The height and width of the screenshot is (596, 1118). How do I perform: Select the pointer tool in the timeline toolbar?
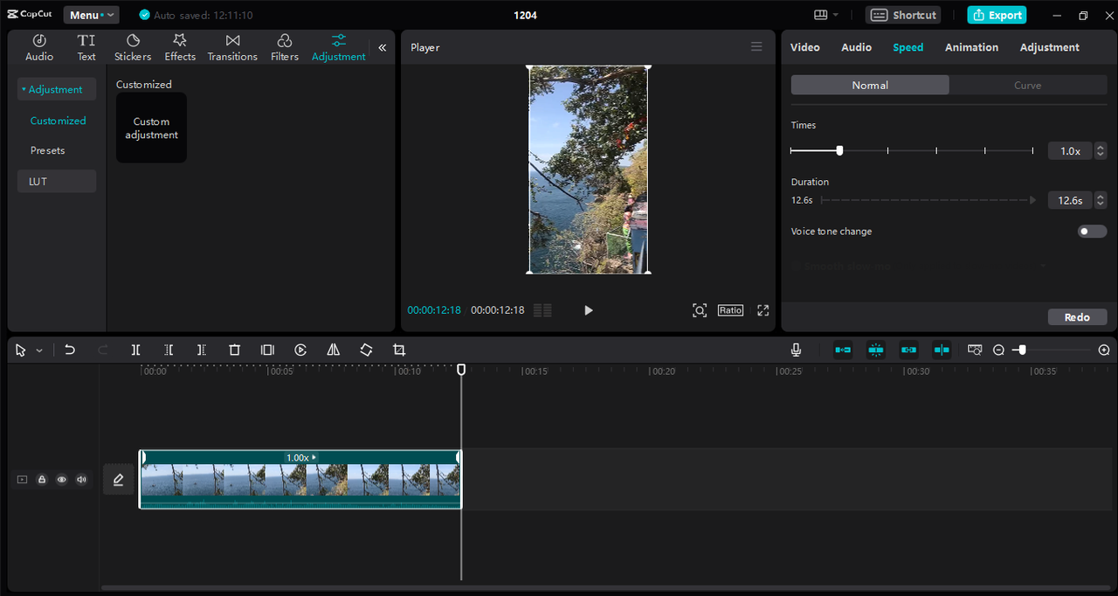(x=21, y=350)
